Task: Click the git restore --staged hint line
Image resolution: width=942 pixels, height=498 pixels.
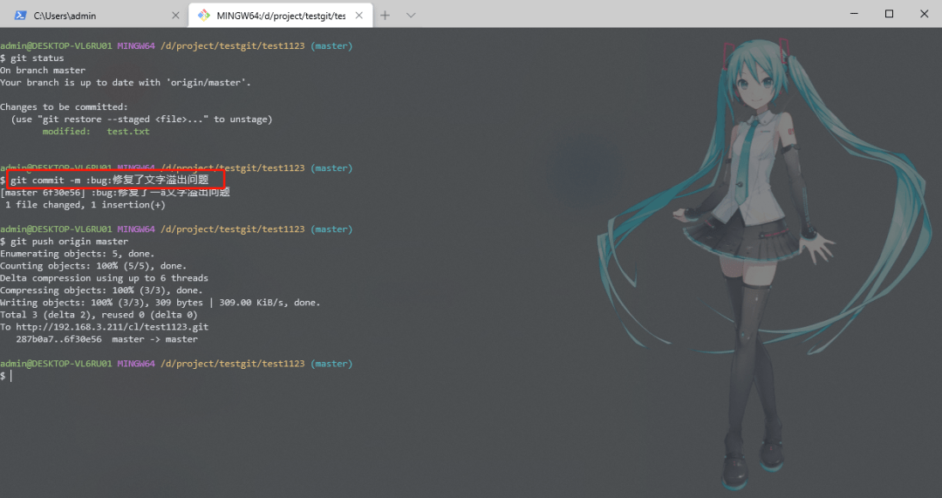Action: click(x=142, y=119)
